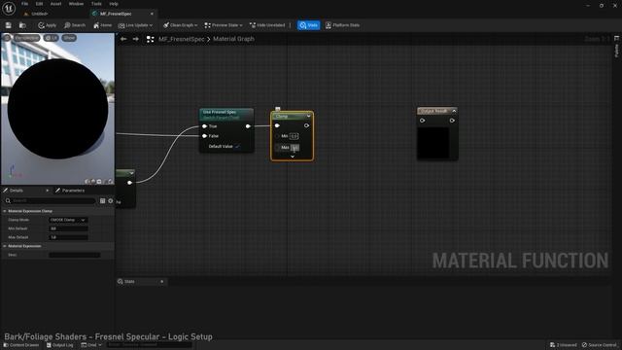622x350 pixels.
Task: Click the black sphere preview in the viewport
Action: click(x=57, y=109)
